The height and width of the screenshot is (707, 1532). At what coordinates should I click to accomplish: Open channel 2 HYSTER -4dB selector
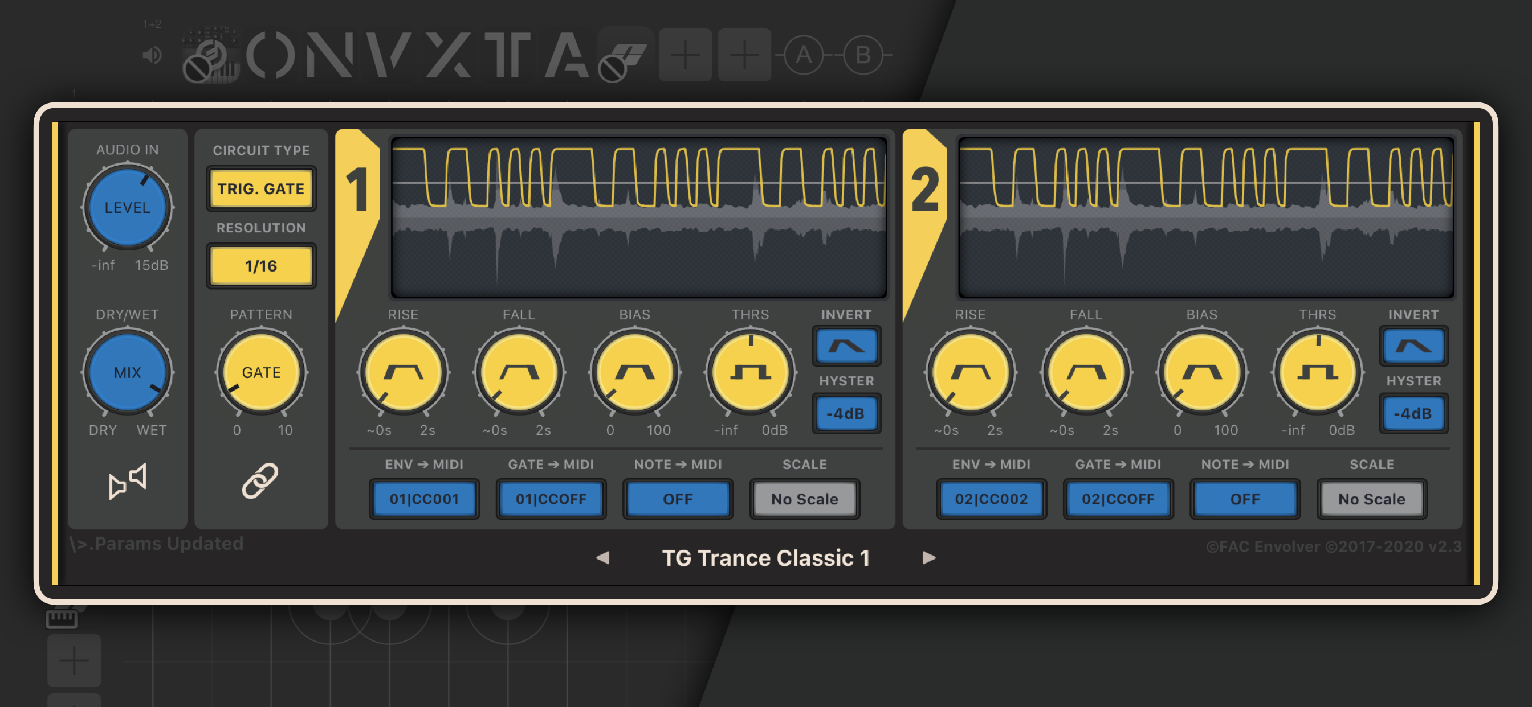(1413, 413)
